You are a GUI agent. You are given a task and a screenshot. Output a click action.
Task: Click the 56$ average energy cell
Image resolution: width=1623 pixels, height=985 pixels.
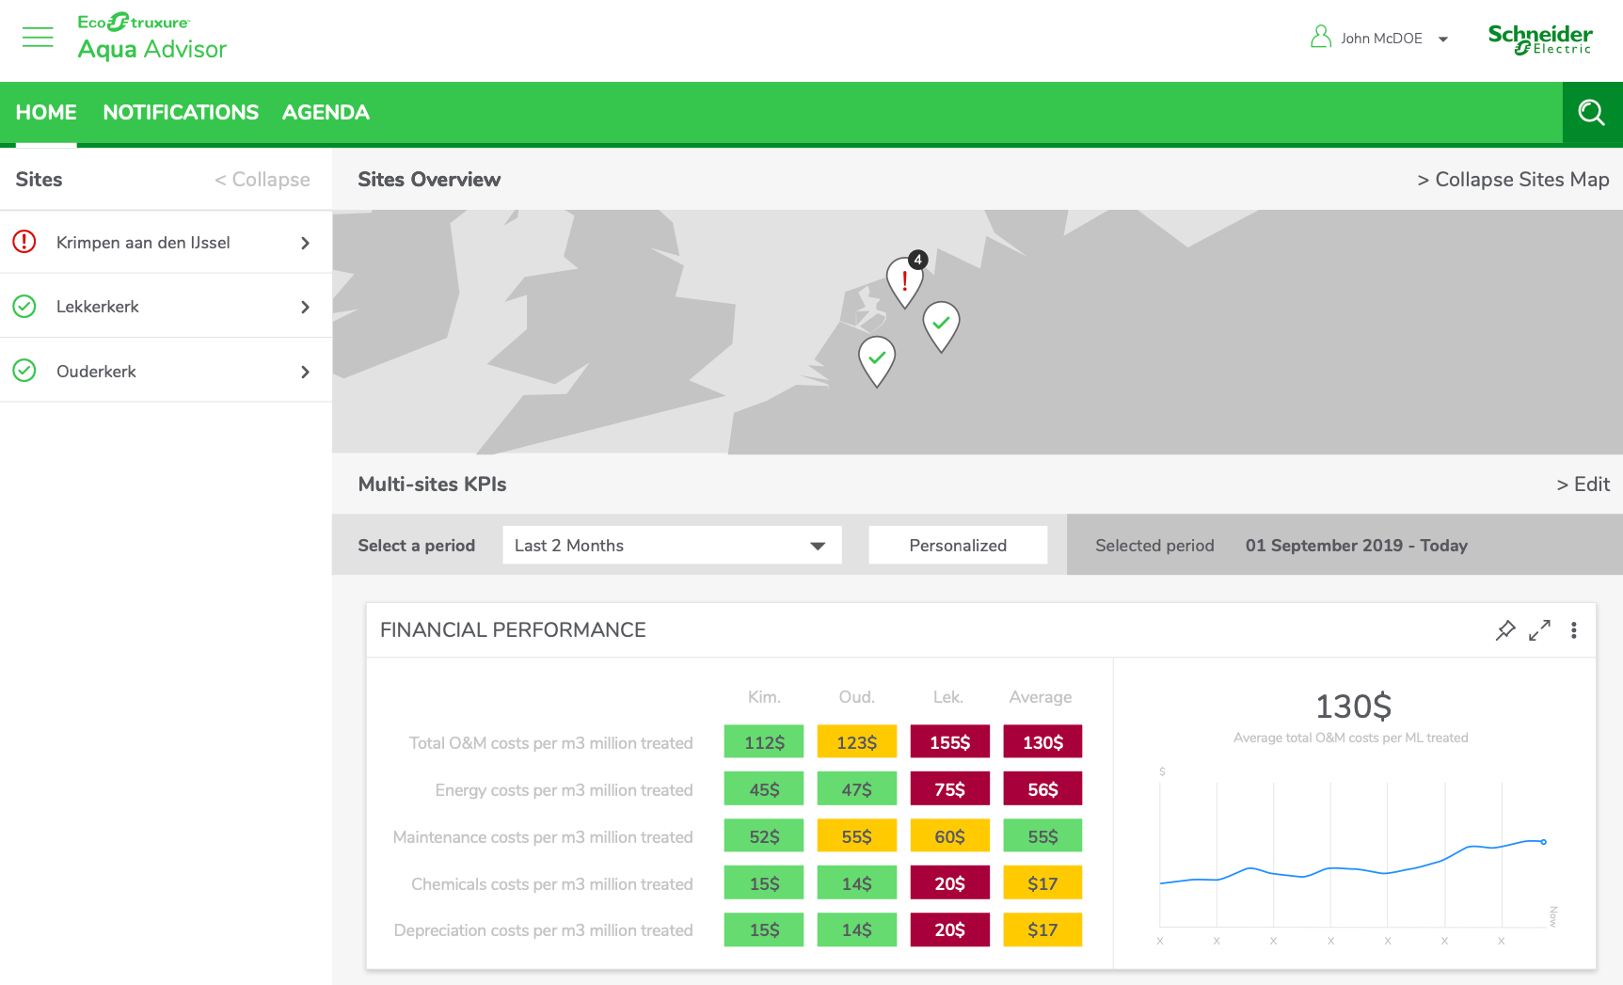(x=1042, y=788)
